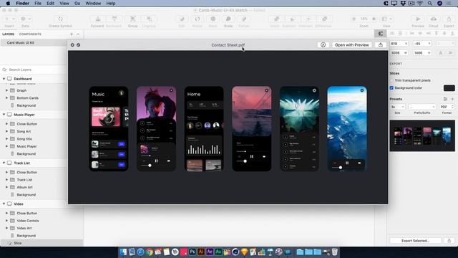Screen dimensions: 458x258
Task: Add a new export preset with plus
Action: pyautogui.click(x=452, y=99)
